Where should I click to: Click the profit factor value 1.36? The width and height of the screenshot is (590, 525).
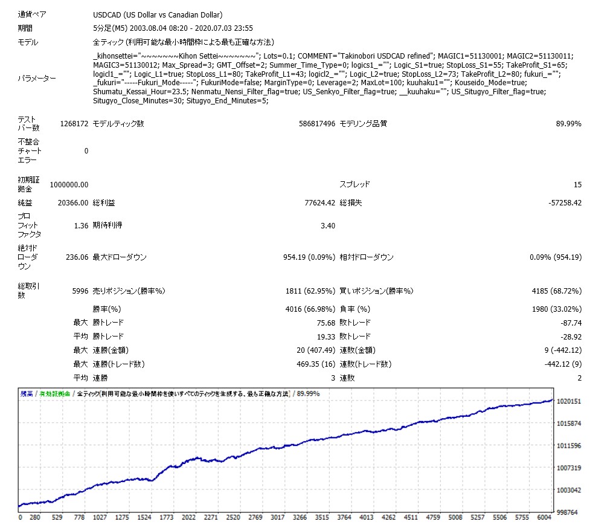coord(82,226)
